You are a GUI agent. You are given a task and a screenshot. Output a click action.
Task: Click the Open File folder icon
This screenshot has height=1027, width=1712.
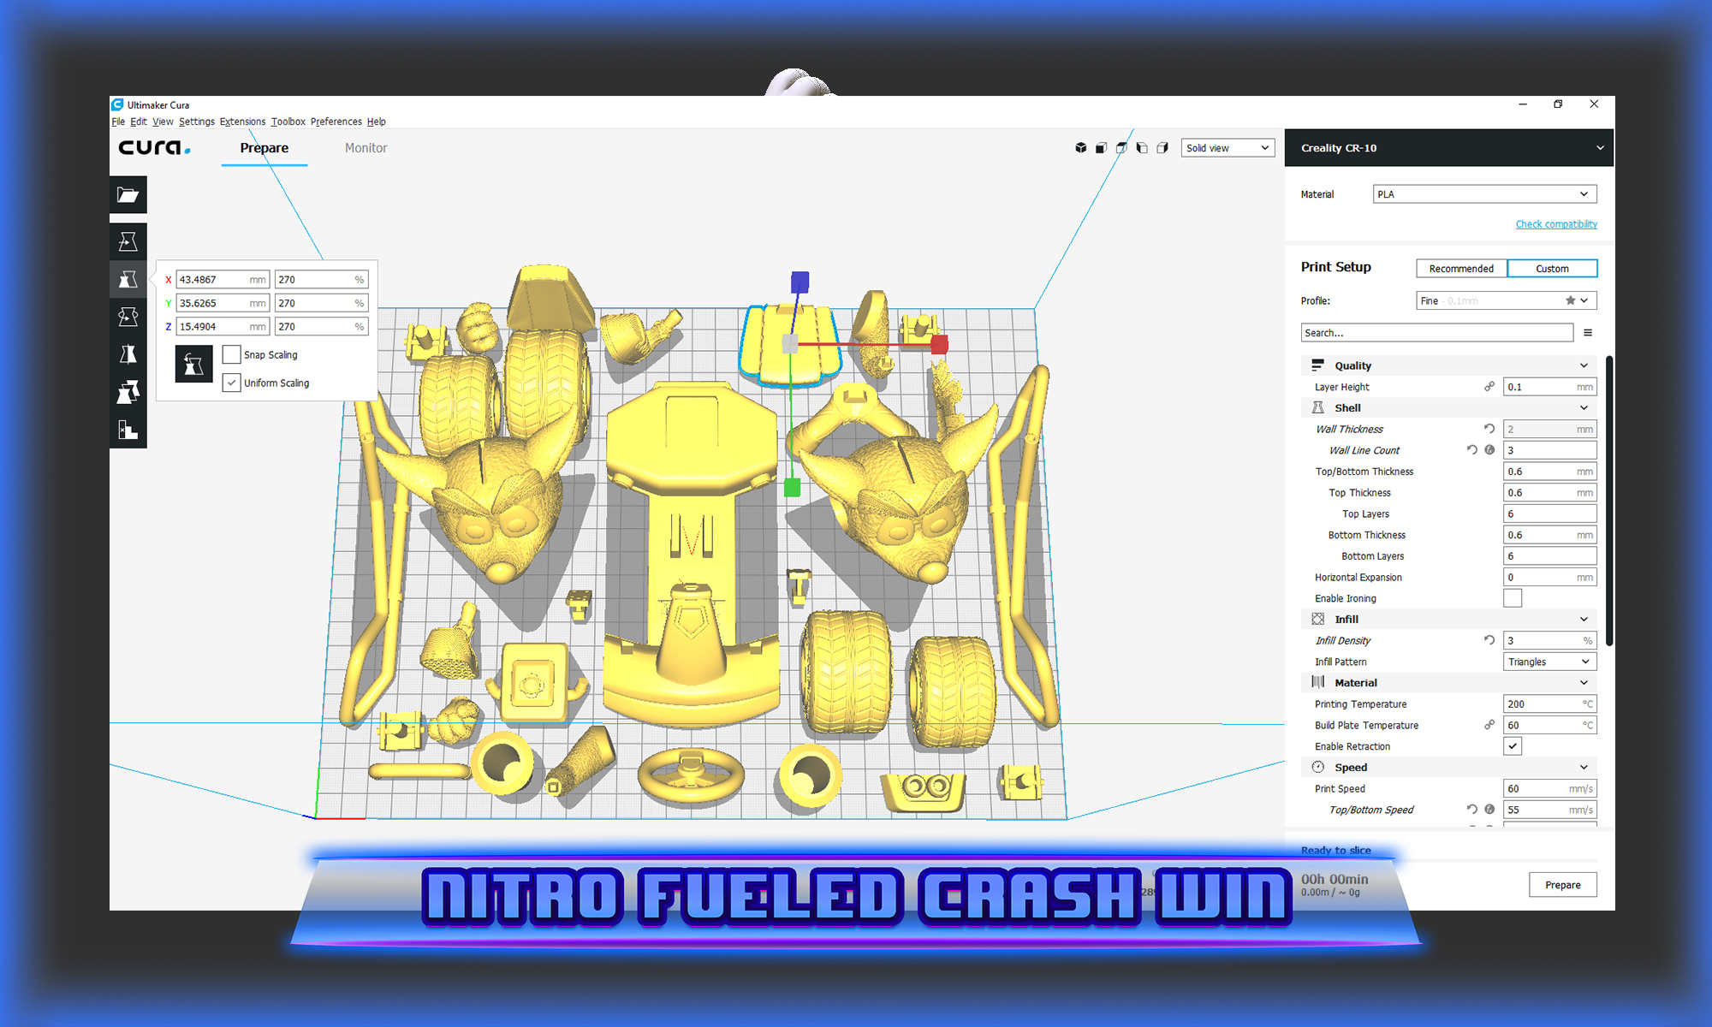tap(128, 195)
